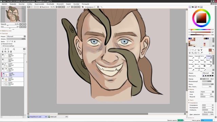Toggle the Прикрепление clipping checkbox

(x=2, y=44)
